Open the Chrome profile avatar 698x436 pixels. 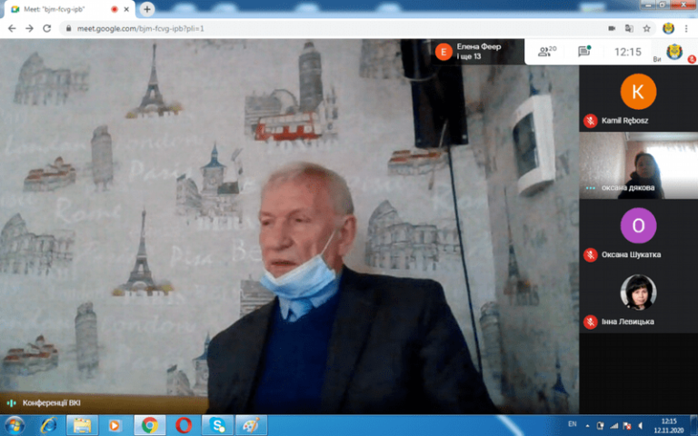pos(668,28)
